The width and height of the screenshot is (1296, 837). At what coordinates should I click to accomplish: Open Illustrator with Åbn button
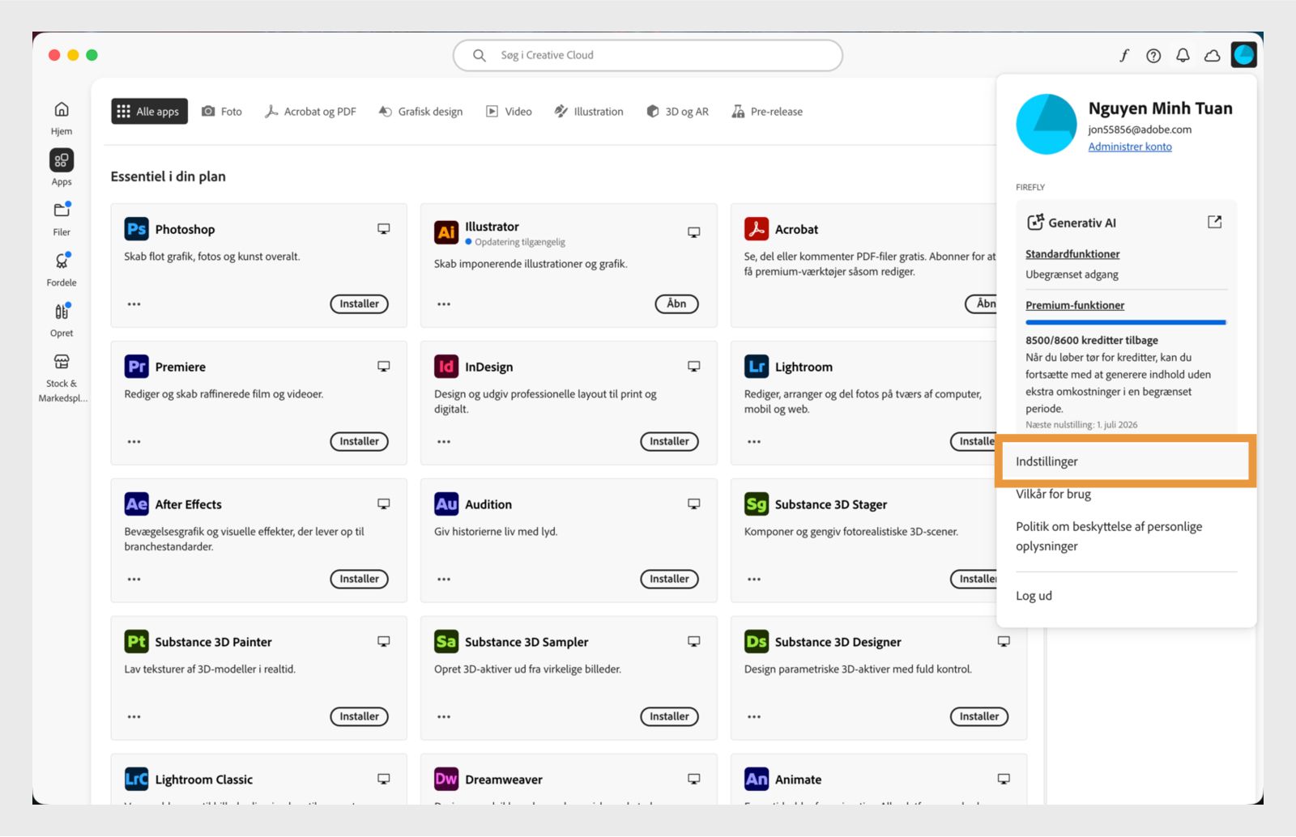click(x=676, y=304)
